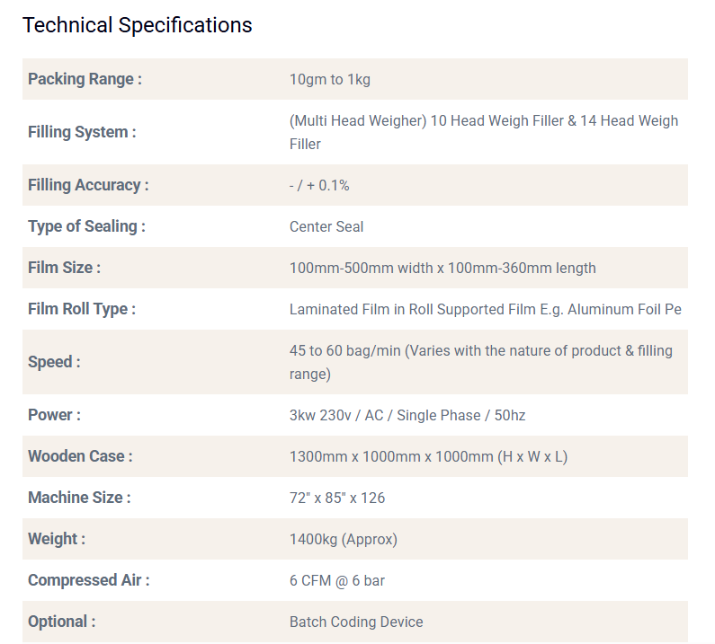Click the Center Seal value
This screenshot has height=644, width=715.
click(326, 226)
